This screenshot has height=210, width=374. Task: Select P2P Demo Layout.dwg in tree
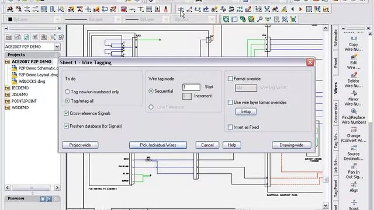click(38, 75)
